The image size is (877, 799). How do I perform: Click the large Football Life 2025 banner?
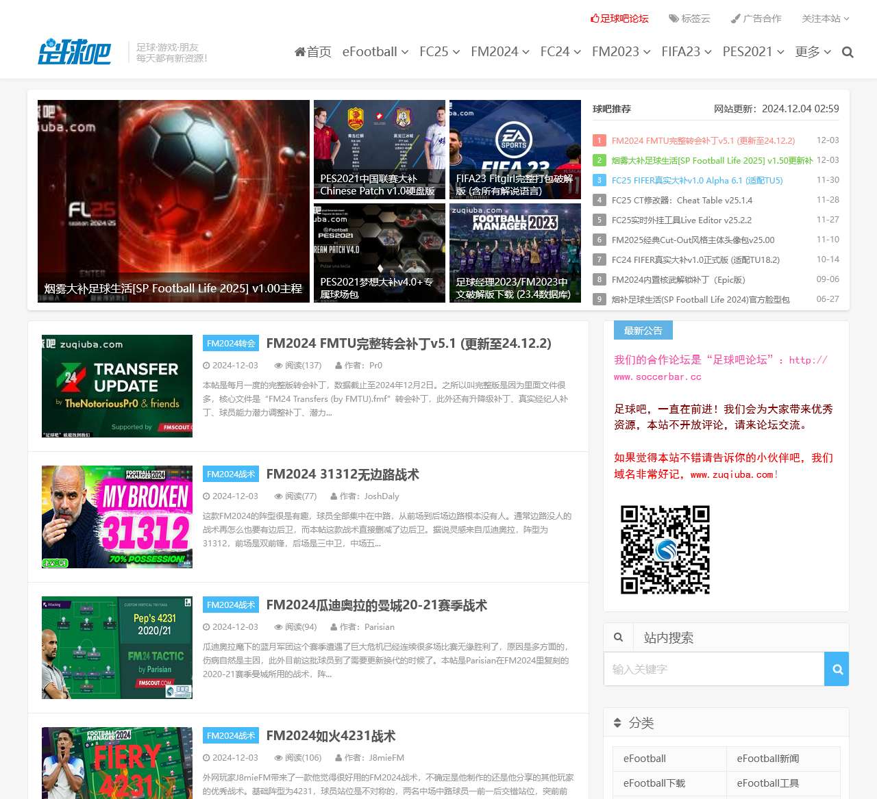[173, 201]
